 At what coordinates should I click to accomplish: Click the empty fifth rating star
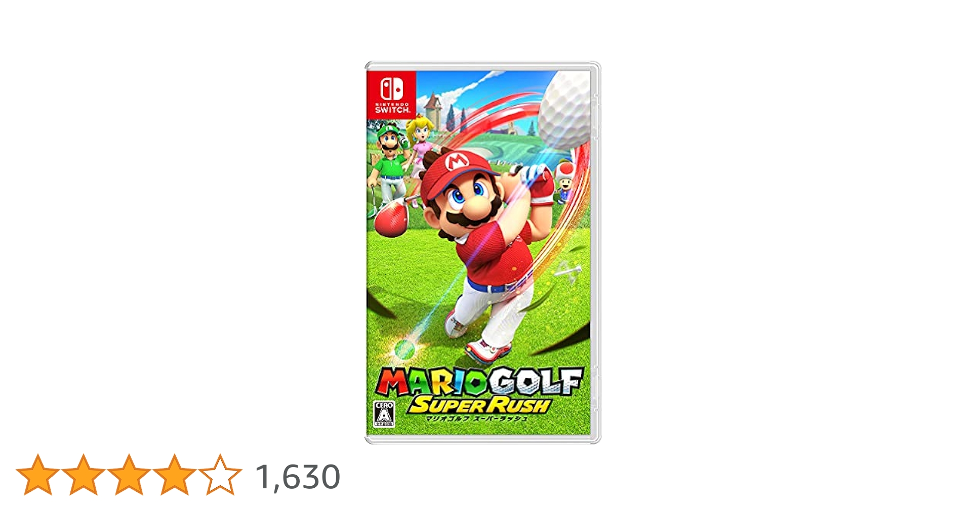[220, 475]
